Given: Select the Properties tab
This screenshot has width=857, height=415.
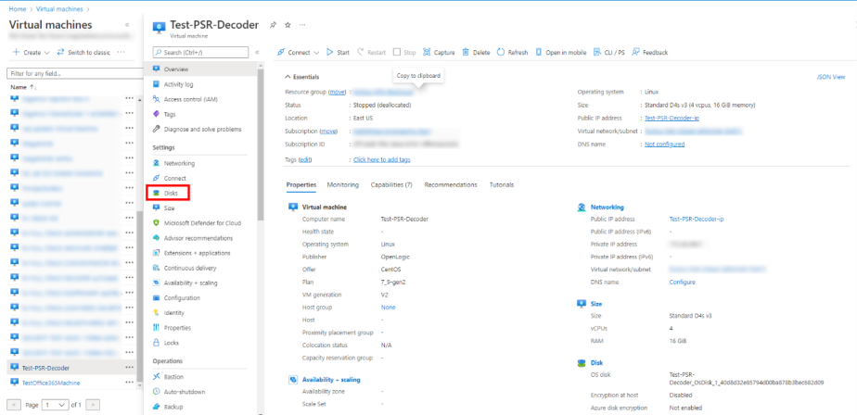Looking at the screenshot, I should pos(301,185).
